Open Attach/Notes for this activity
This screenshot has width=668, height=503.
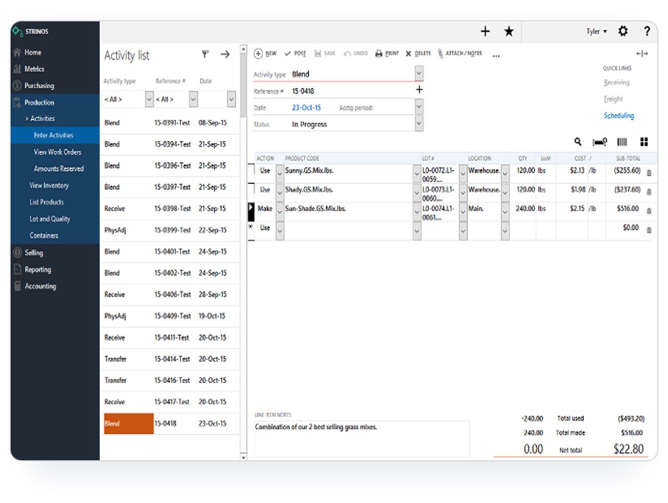[460, 53]
